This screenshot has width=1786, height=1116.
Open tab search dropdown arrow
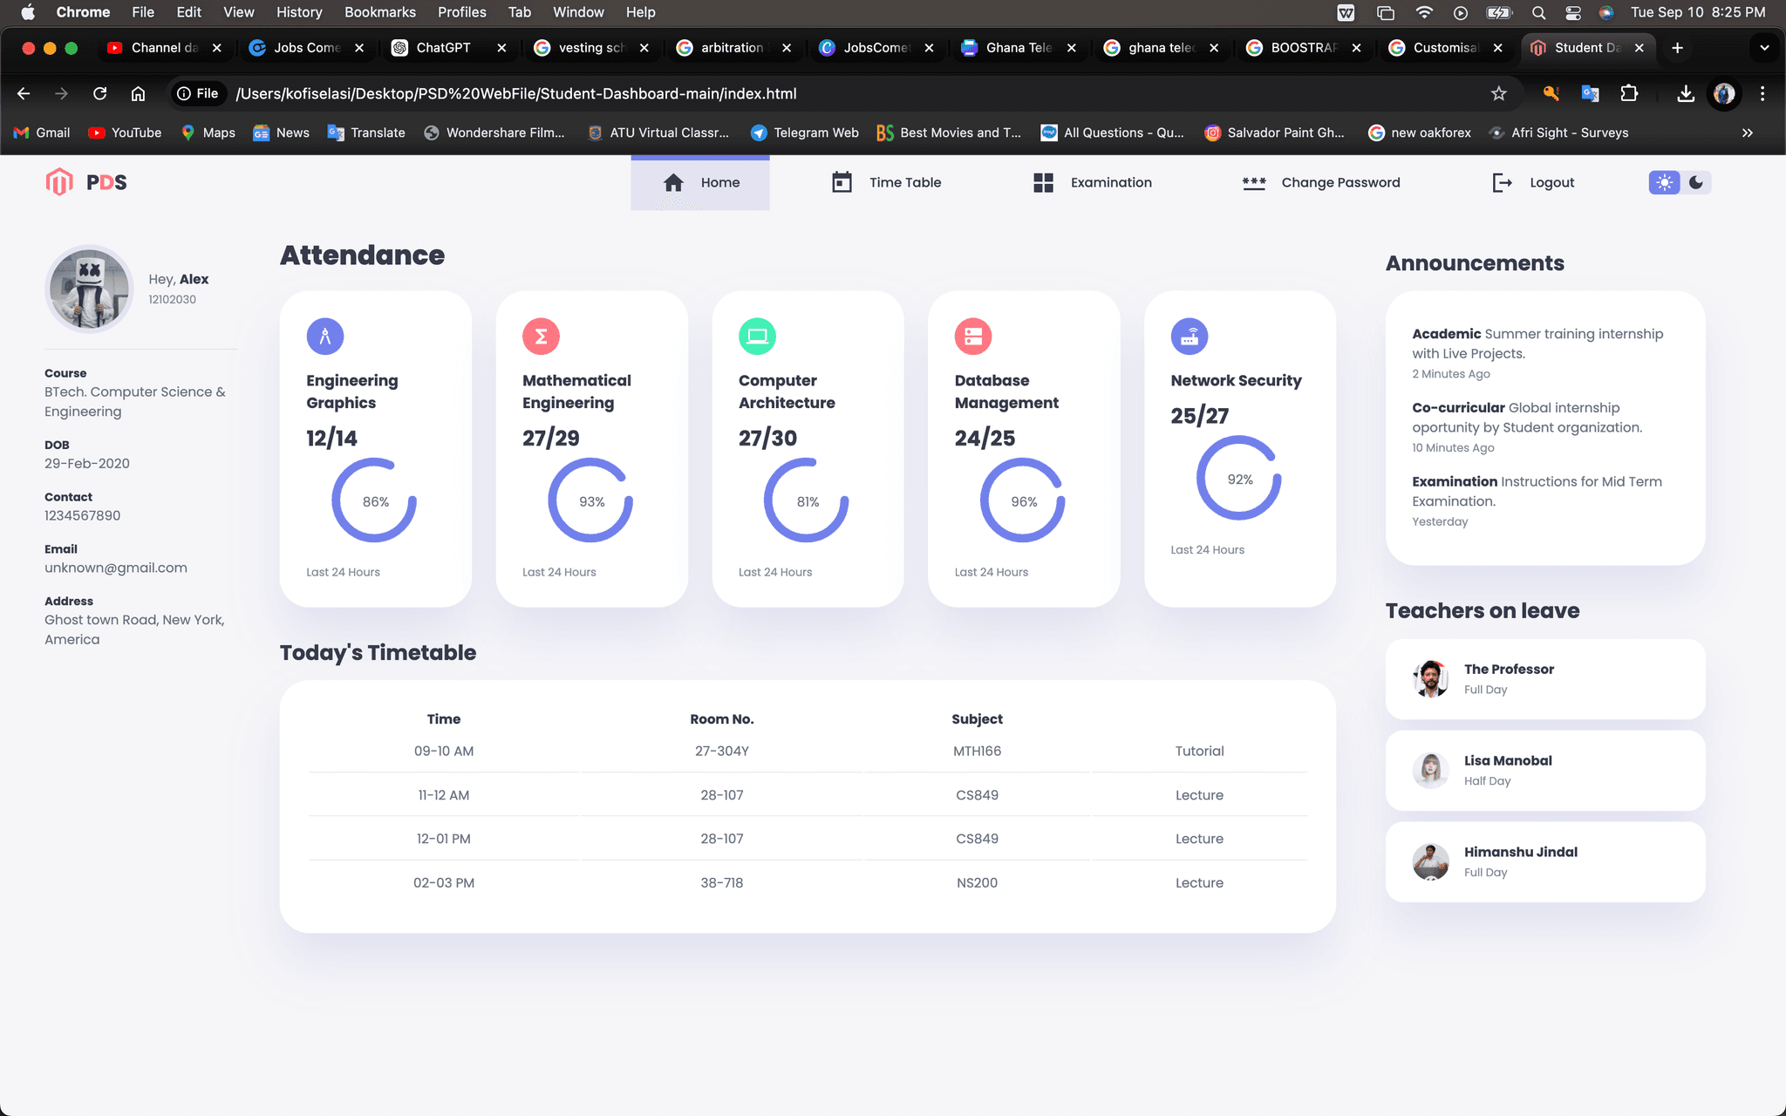(1763, 48)
